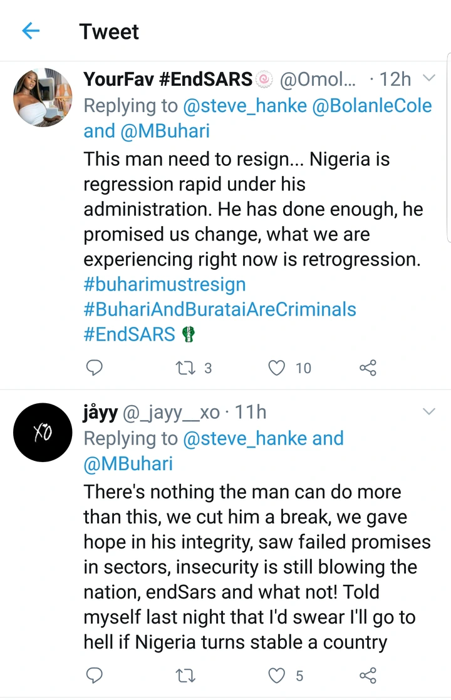Open the #buharimustresign hashtag
Viewport: 451px width, 700px height.
point(164,284)
